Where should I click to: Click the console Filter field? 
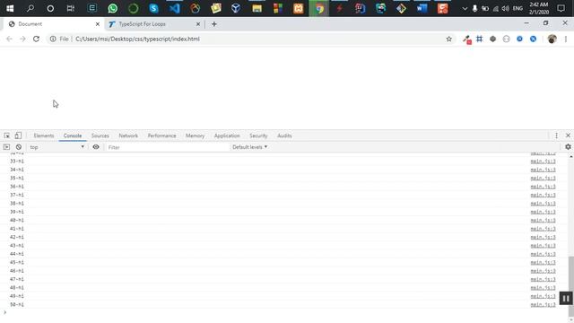pyautogui.click(x=167, y=147)
